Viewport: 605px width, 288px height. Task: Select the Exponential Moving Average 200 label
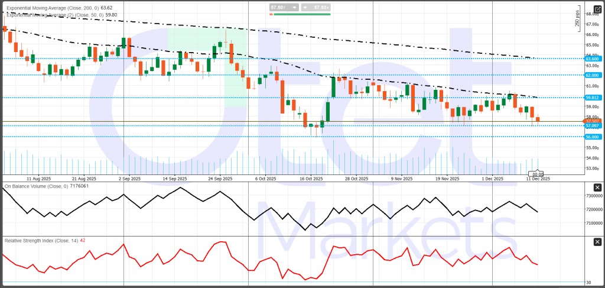tap(59, 8)
